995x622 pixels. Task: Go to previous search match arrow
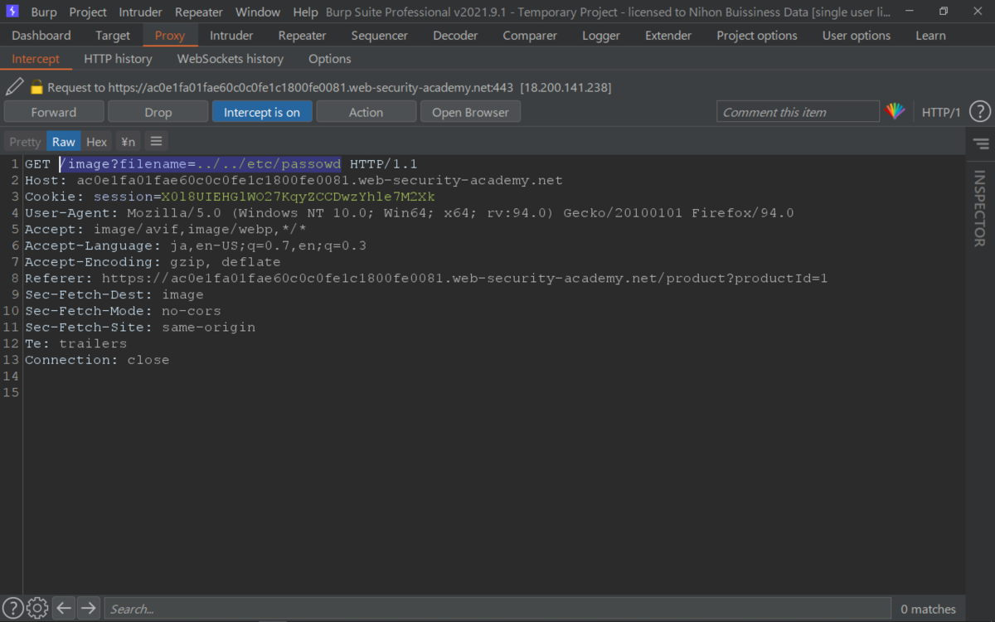64,608
